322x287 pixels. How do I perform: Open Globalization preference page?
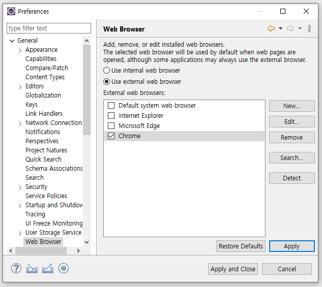pos(43,95)
